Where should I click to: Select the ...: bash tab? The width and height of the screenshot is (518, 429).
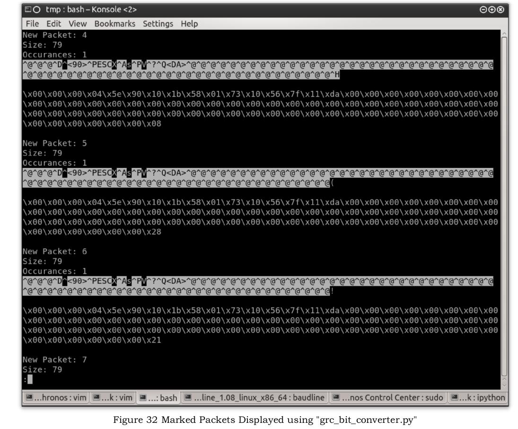click(158, 398)
